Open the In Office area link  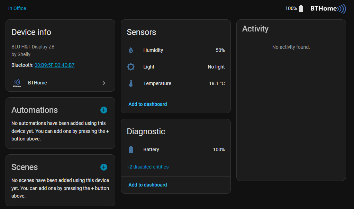[17, 8]
